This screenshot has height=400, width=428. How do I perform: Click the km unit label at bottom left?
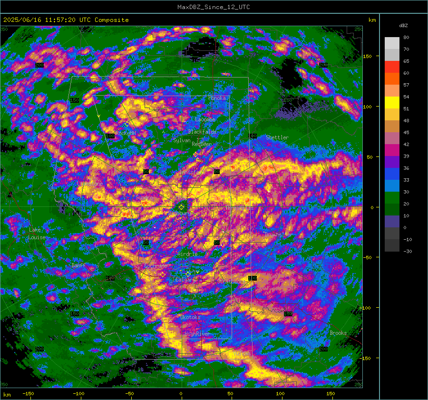pos(7,395)
